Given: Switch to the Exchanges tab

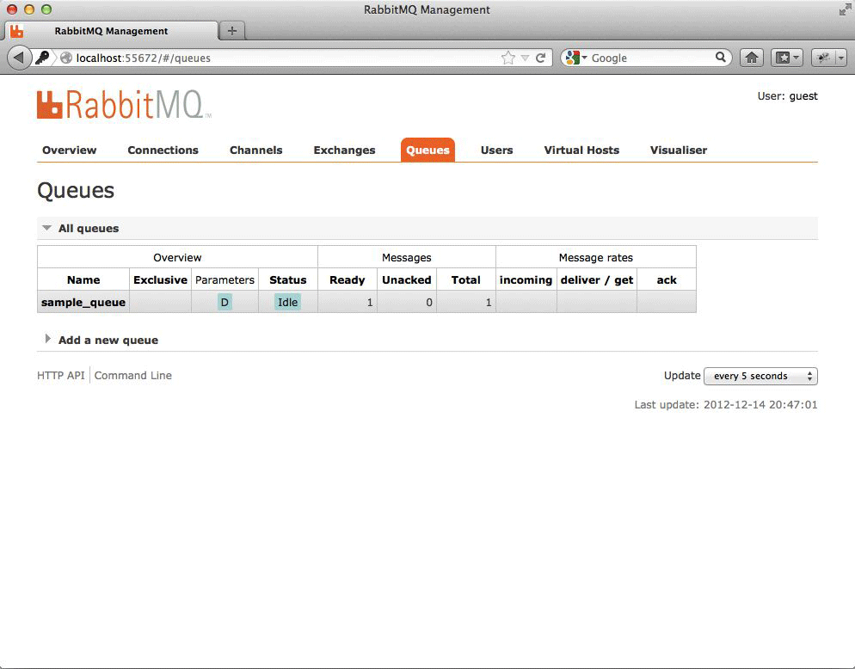Looking at the screenshot, I should [x=344, y=150].
